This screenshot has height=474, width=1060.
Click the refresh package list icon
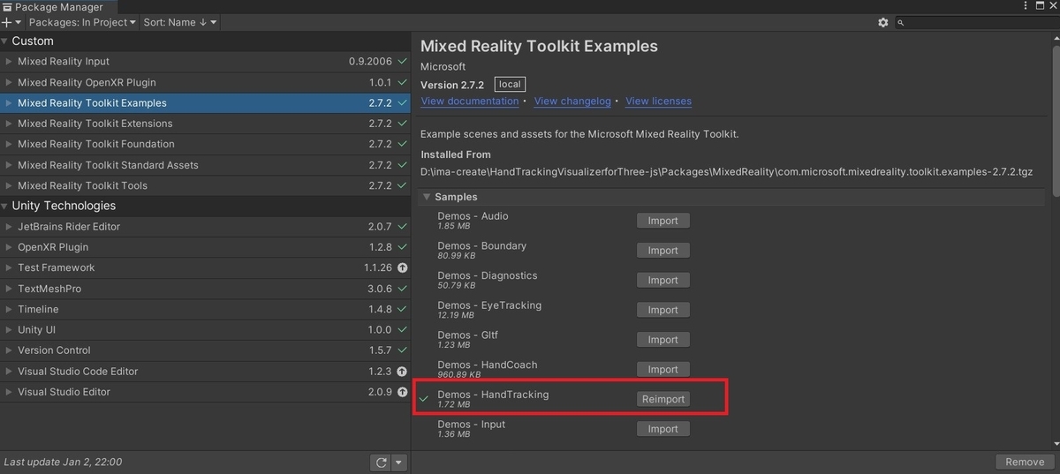[381, 463]
